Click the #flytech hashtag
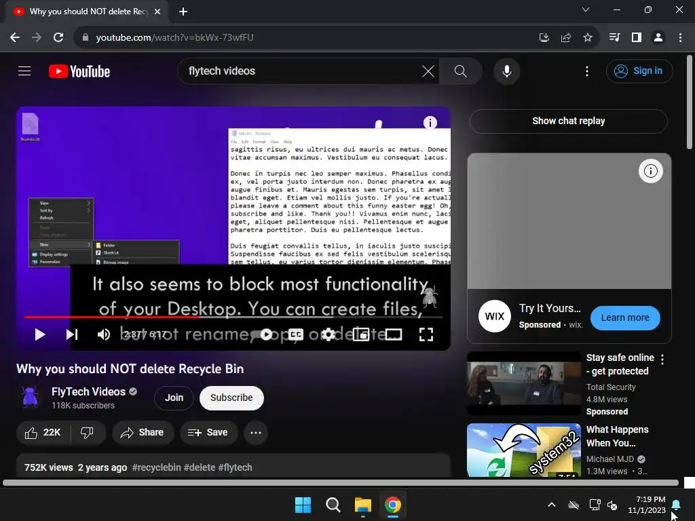The height and width of the screenshot is (521, 695). click(x=236, y=467)
